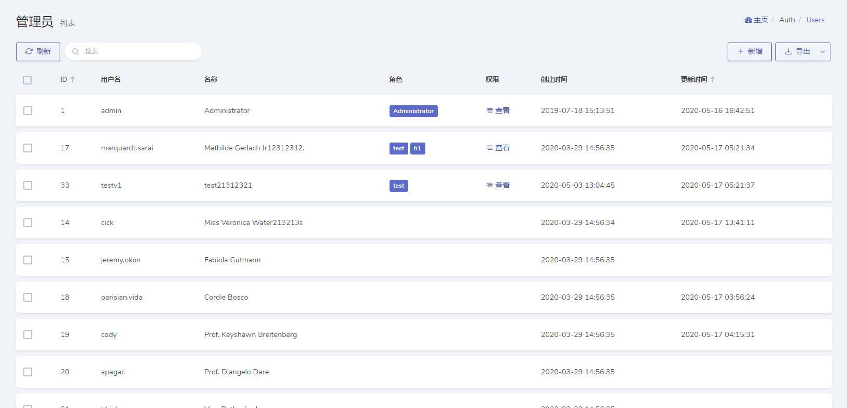Click the plus icon on 新增 button
This screenshot has height=408, width=847.
coord(740,51)
